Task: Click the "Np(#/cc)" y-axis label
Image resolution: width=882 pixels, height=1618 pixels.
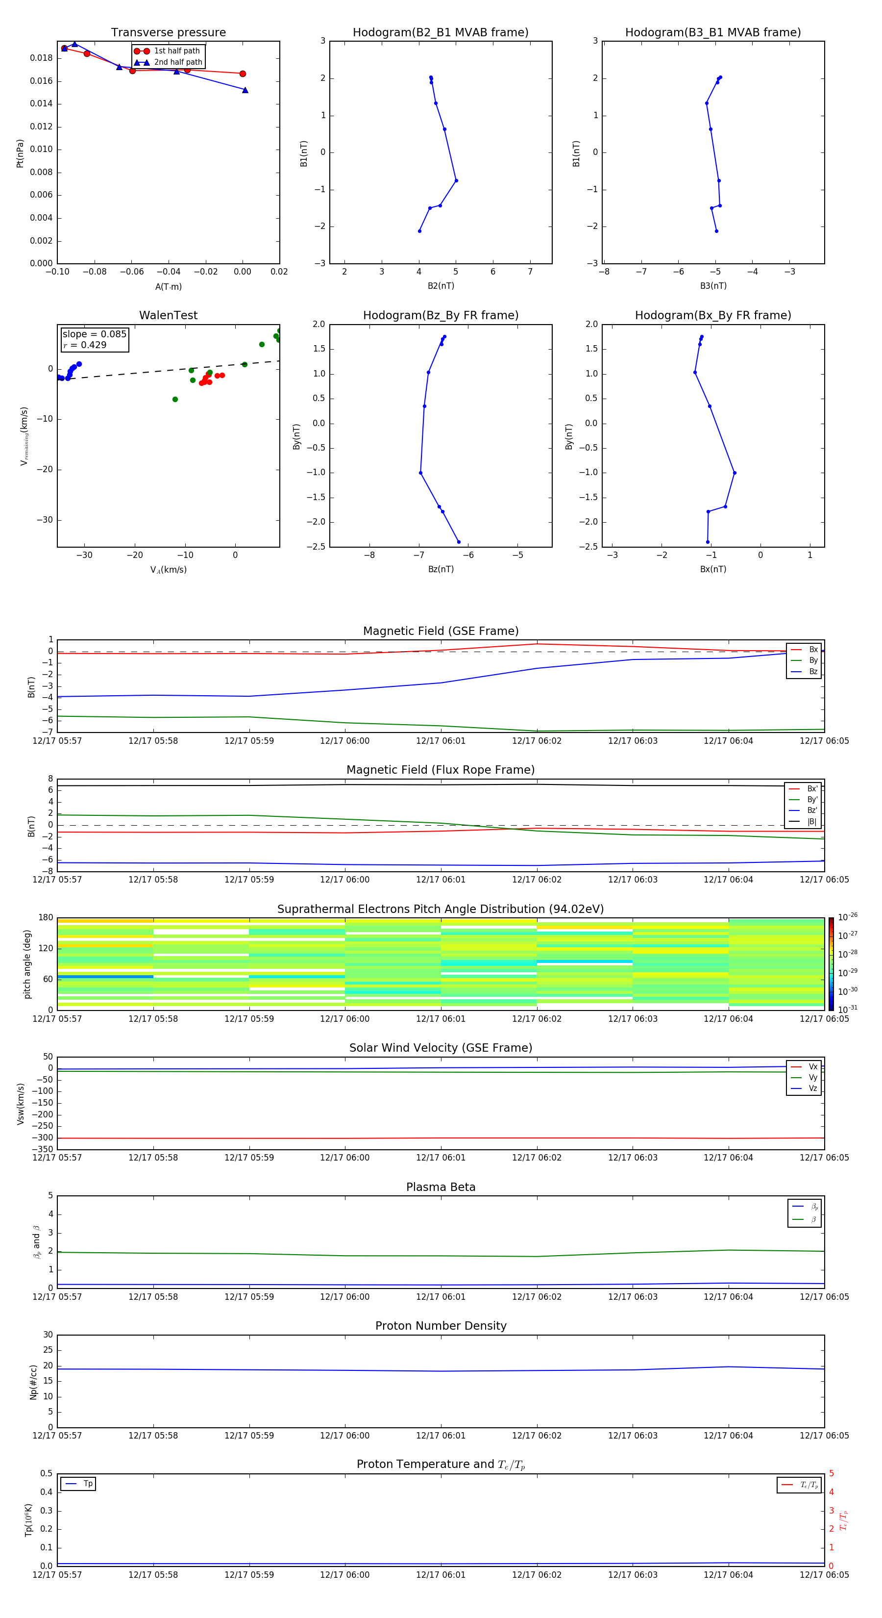Action: [34, 1382]
